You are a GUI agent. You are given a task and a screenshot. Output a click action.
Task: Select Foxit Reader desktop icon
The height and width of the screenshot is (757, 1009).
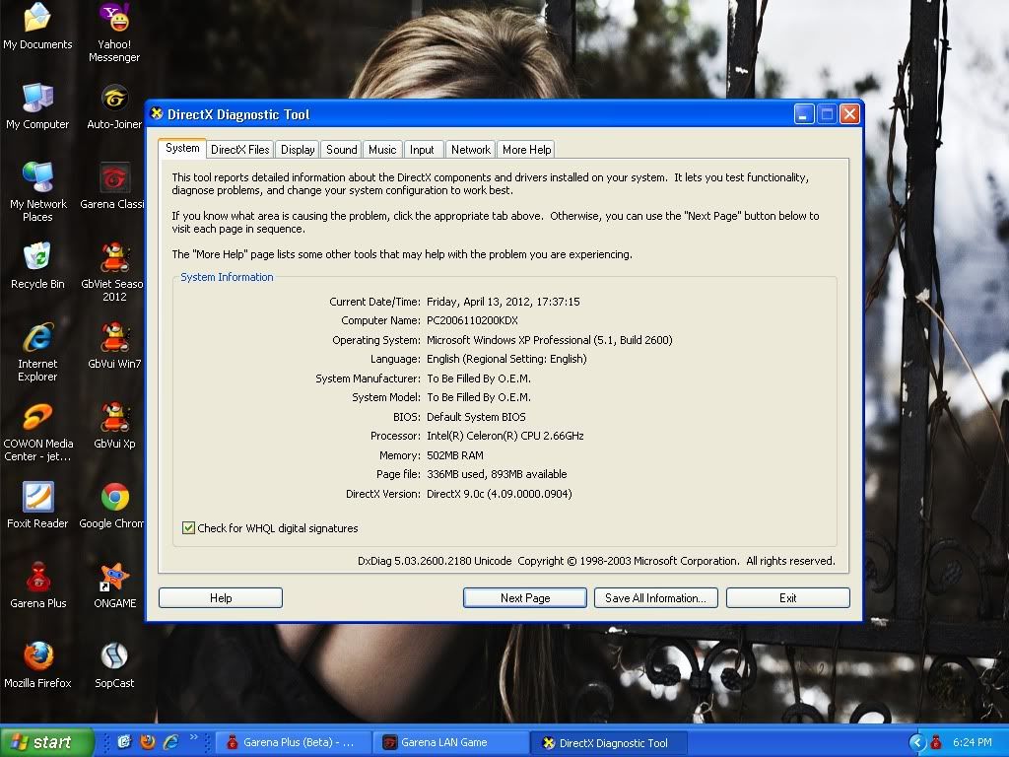point(37,506)
